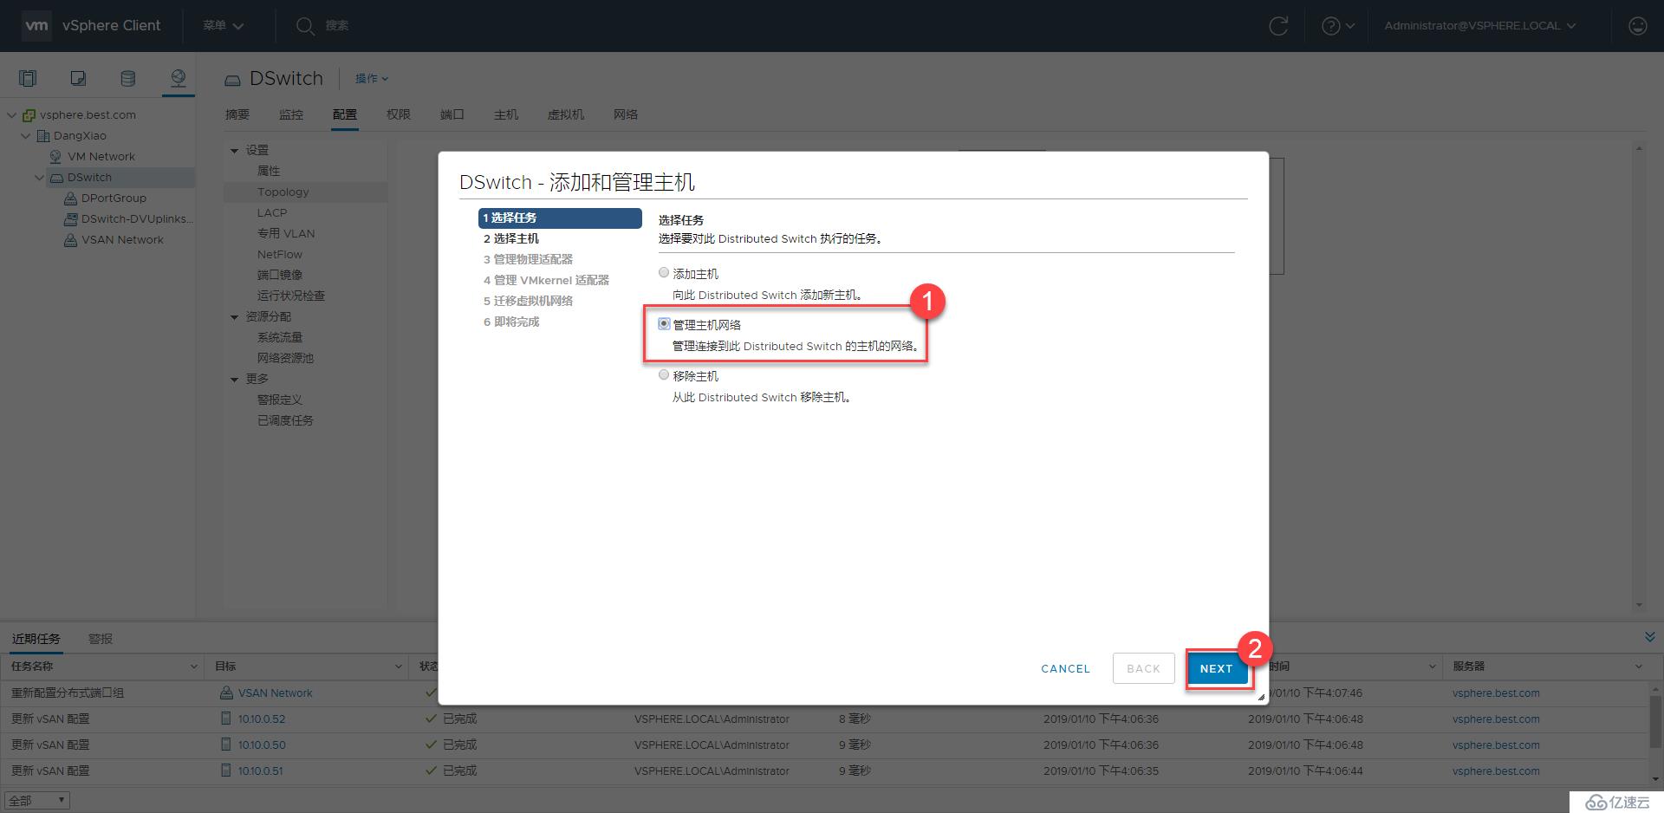Select Topology in the settings list
1664x813 pixels.
pos(283,192)
